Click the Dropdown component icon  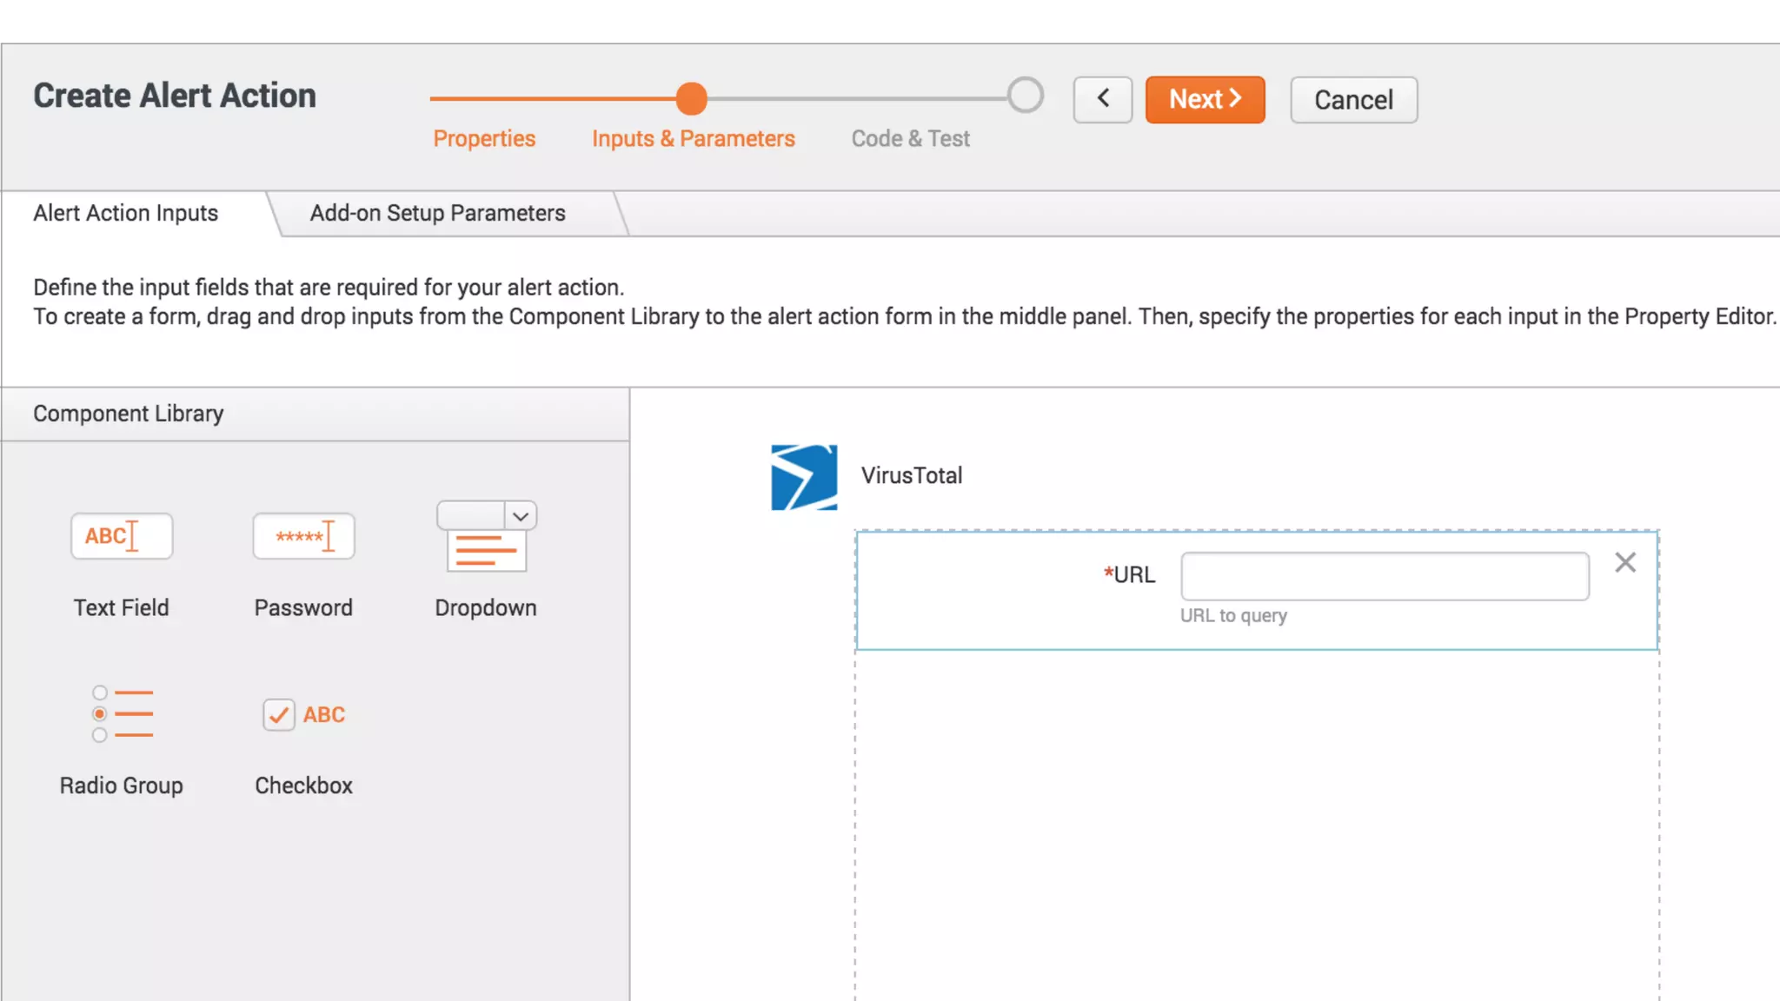[x=486, y=536]
